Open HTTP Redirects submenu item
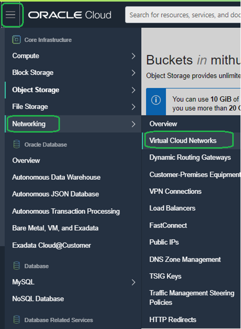The image size is (241, 329). 173,320
